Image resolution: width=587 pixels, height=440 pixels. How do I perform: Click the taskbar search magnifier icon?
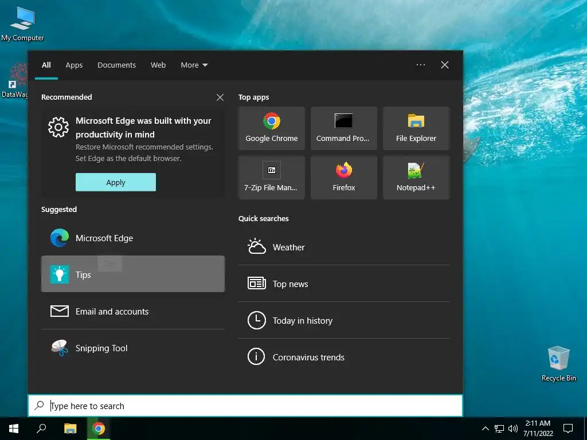pos(41,429)
